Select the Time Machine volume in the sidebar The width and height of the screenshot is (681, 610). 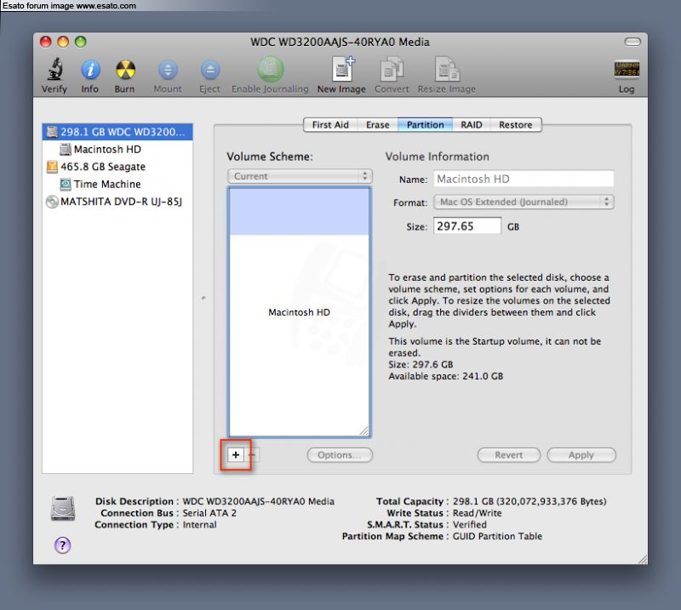(x=117, y=184)
